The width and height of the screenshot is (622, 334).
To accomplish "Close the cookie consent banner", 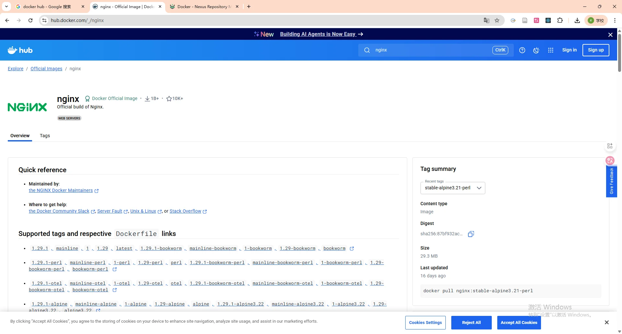I will click(606, 322).
